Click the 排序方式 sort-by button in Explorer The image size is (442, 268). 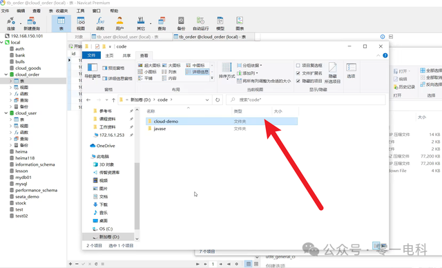coord(227,70)
